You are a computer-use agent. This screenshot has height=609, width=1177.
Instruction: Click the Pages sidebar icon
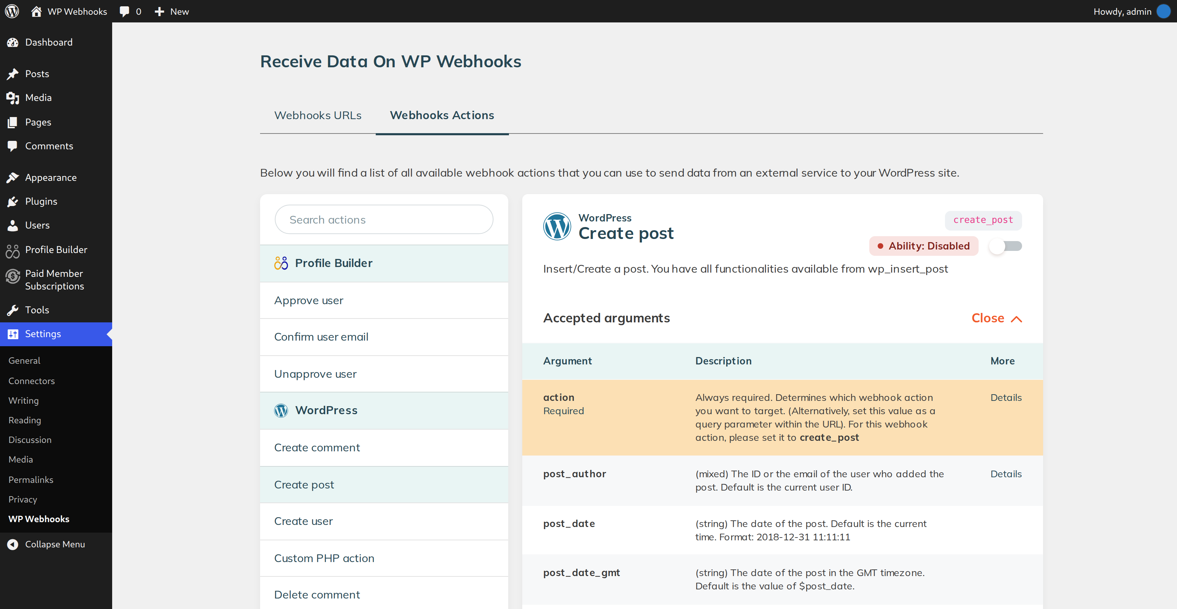coord(13,122)
